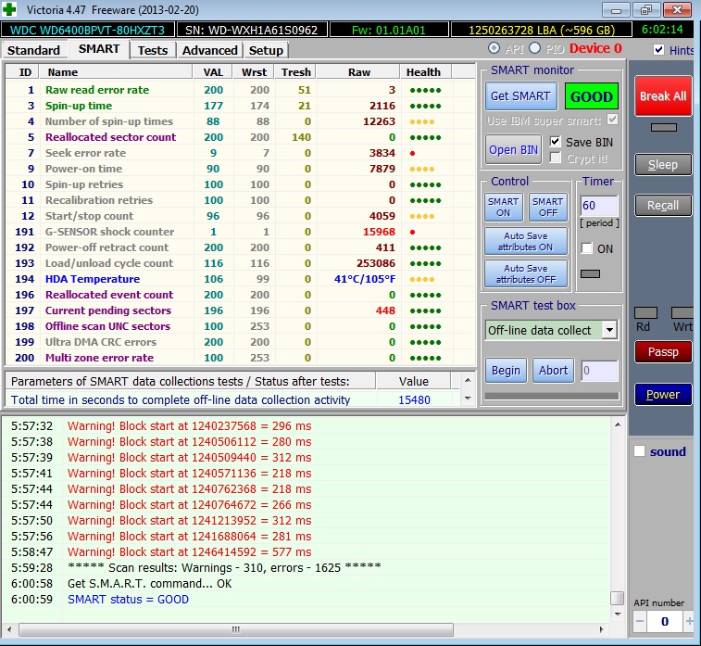Click Auto Save attributes ON

coord(525,242)
